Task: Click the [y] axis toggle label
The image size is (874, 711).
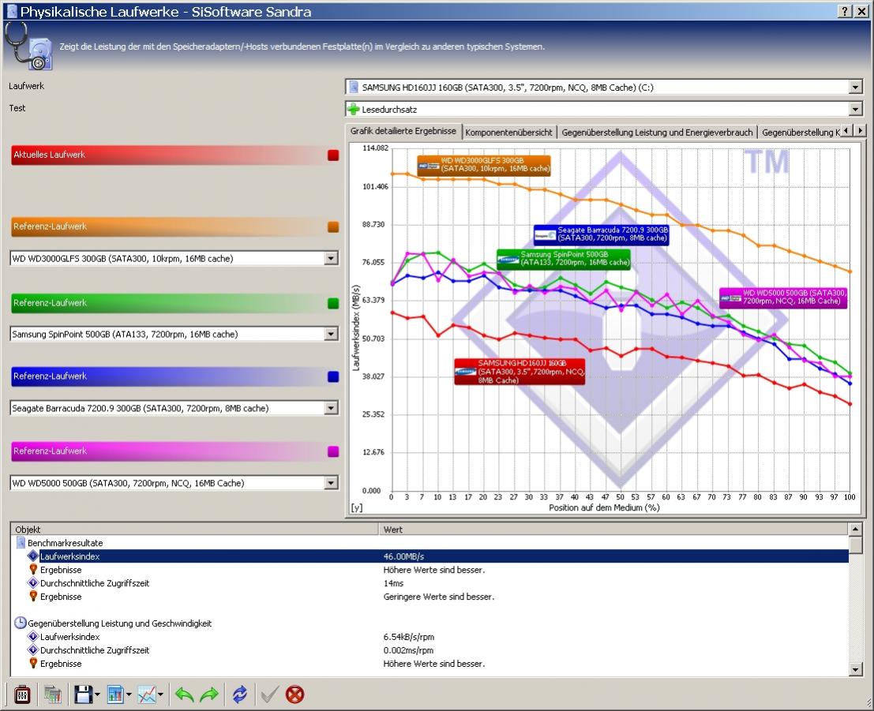Action: click(x=357, y=507)
